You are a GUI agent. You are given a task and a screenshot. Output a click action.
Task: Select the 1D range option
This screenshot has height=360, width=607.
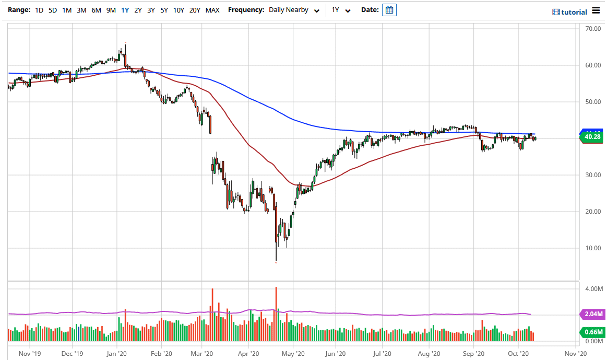click(39, 9)
